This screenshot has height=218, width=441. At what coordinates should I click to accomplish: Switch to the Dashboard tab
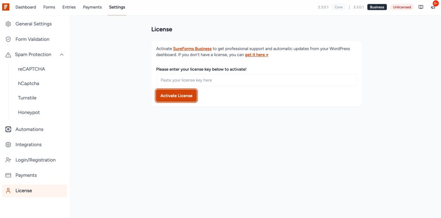pos(26,7)
